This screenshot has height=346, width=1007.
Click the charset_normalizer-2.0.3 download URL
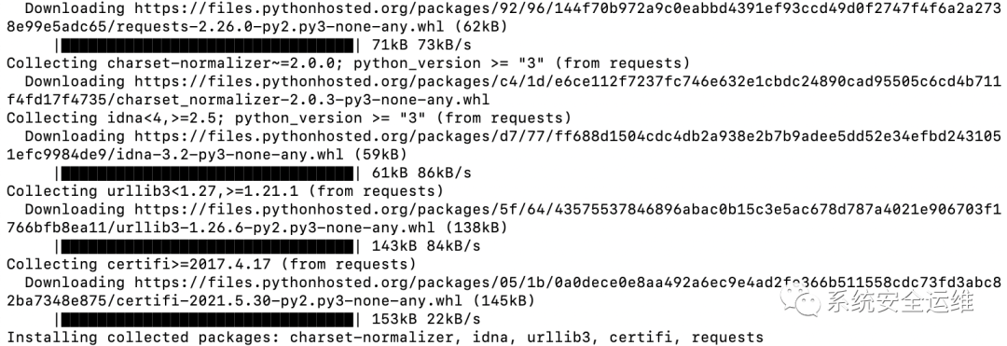point(504,91)
